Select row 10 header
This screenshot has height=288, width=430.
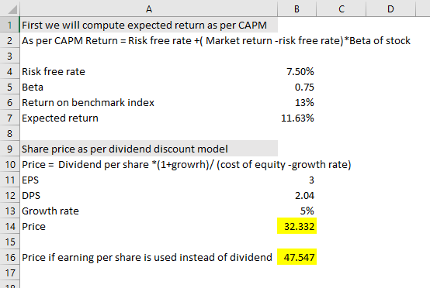tap(9, 165)
